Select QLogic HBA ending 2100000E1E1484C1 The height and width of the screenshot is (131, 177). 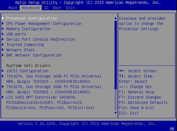(54, 89)
